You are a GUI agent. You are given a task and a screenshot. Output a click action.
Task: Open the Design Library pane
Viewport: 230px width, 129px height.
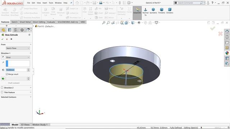coord(227,37)
